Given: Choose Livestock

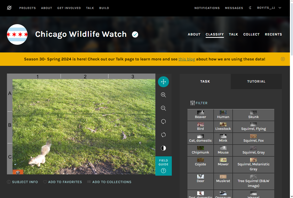Looking at the screenshot, I should (223, 127).
